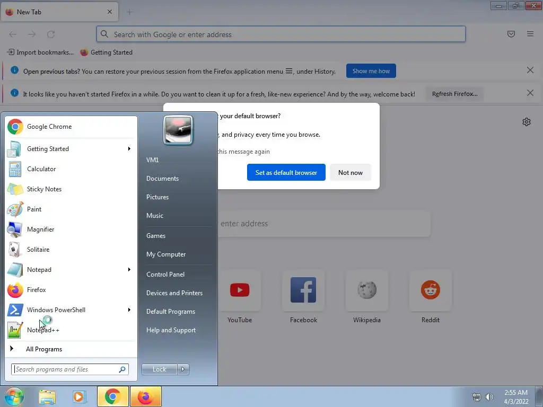The image size is (543, 407).
Task: Open Documents from Start menu
Action: (162, 179)
